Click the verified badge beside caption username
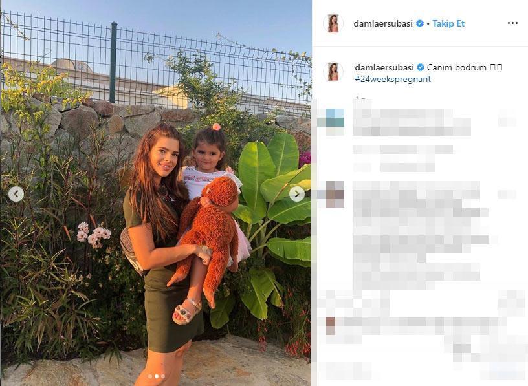Viewport: 528px width, 386px height. click(421, 67)
